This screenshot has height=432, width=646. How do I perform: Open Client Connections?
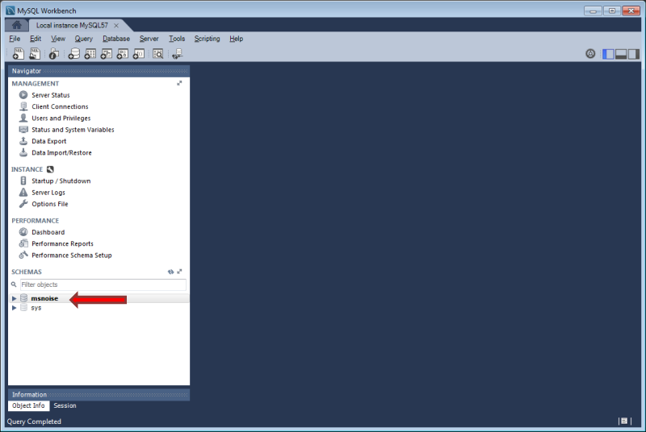tap(60, 106)
